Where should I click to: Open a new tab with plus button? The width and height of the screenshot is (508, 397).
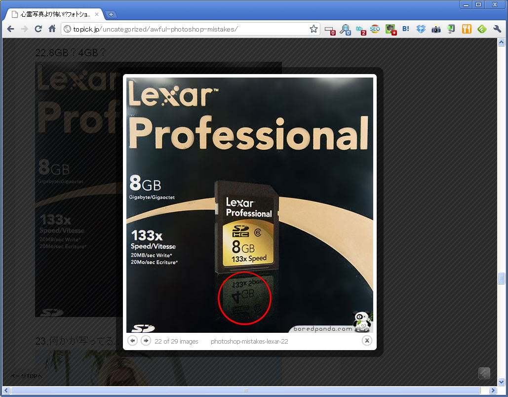pos(111,14)
